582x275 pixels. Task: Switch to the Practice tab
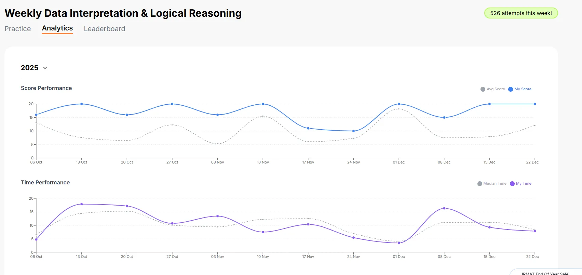(x=18, y=29)
